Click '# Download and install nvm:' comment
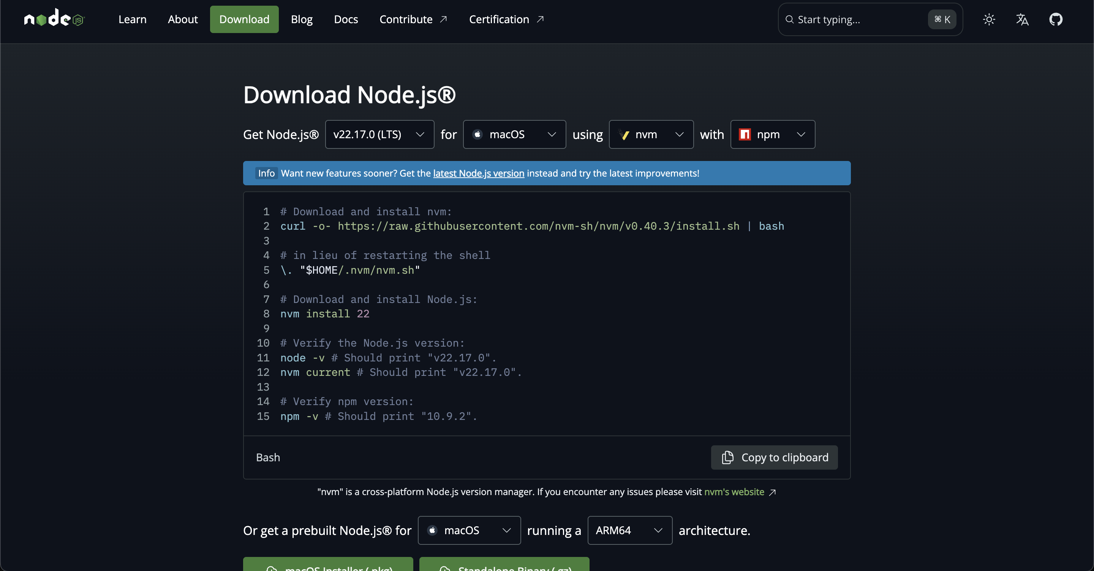Viewport: 1094px width, 571px height. tap(366, 211)
